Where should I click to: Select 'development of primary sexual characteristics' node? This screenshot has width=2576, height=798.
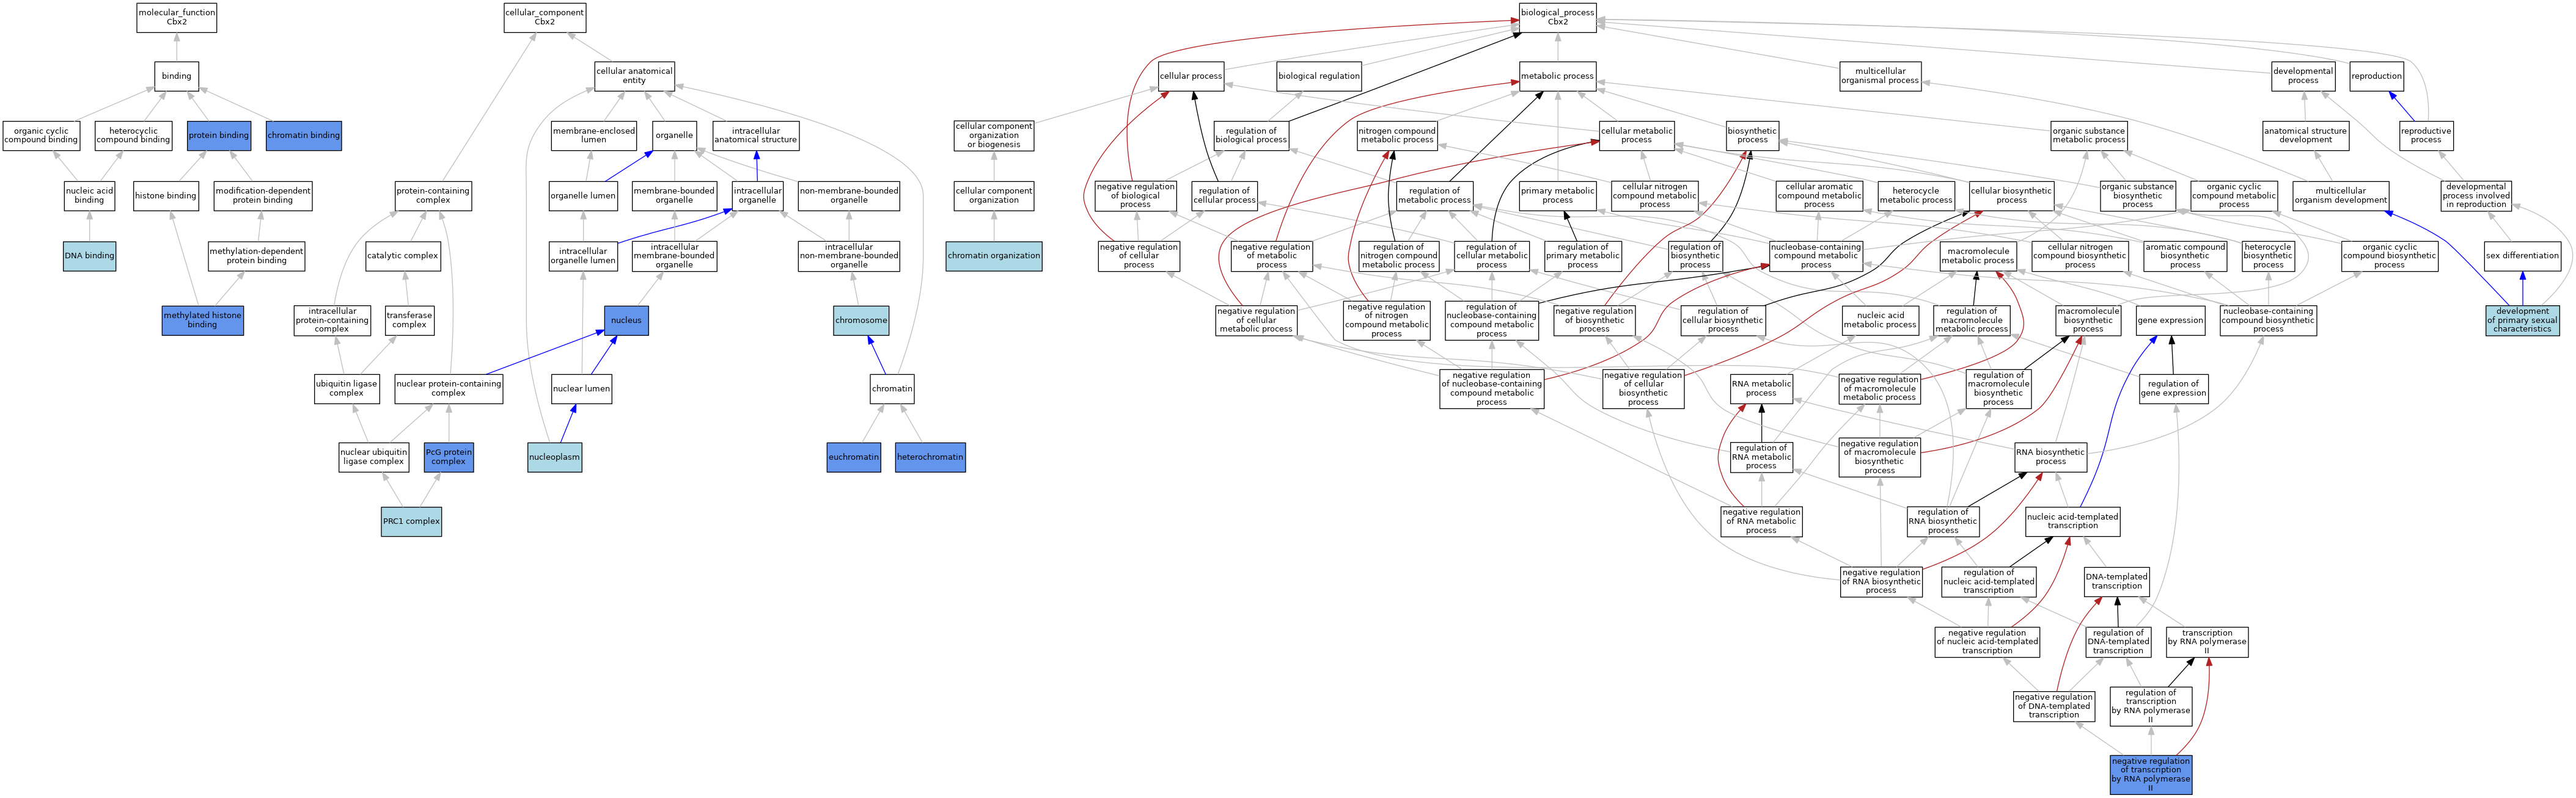2523,321
